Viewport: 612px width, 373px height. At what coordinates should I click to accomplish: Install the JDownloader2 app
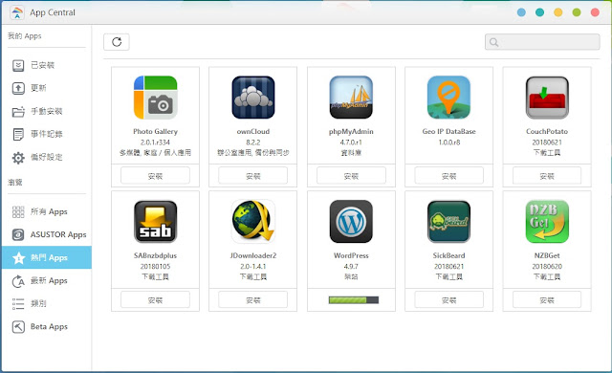point(252,300)
